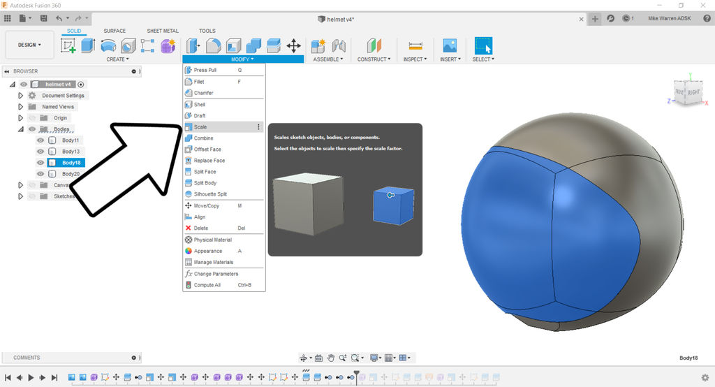Click the Split Body toolbar icon
715x387 pixels.
(x=274, y=45)
